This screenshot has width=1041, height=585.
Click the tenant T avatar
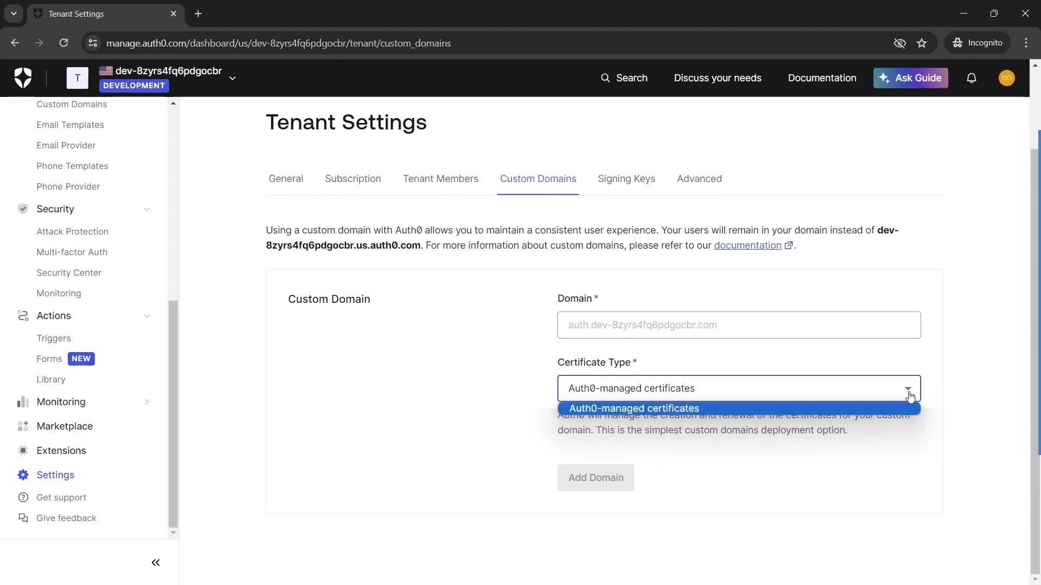tap(78, 78)
